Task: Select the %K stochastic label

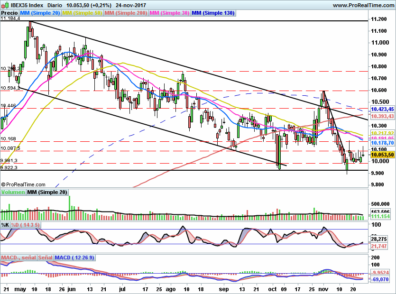Action: [x=5, y=225]
